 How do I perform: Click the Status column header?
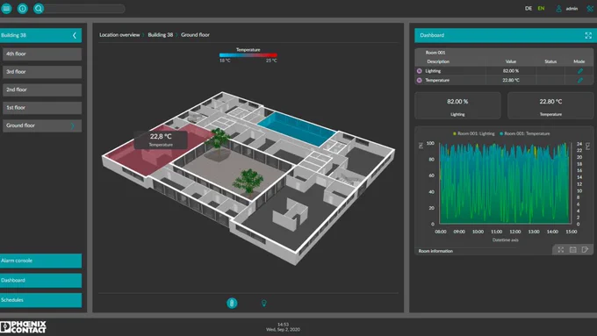coord(550,61)
